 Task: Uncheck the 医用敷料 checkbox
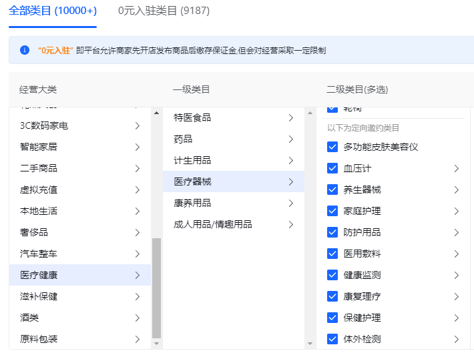click(x=332, y=254)
